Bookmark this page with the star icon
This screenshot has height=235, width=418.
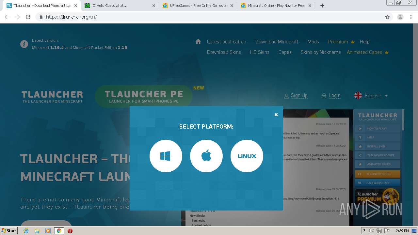tap(387, 17)
